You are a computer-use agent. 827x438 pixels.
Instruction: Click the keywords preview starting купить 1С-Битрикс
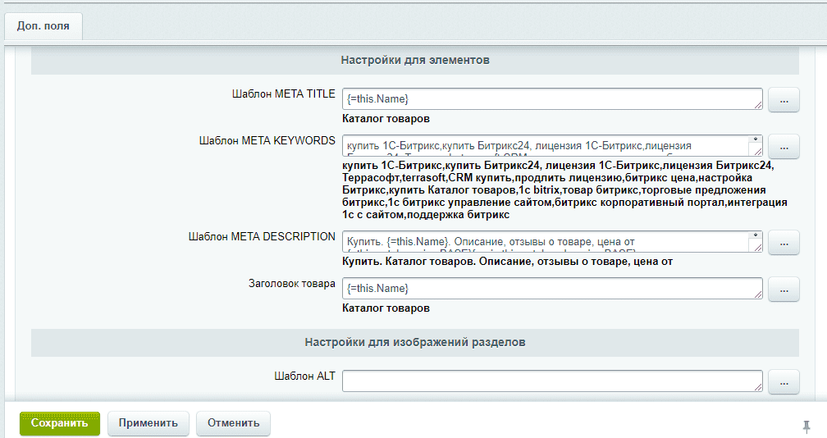(564, 190)
